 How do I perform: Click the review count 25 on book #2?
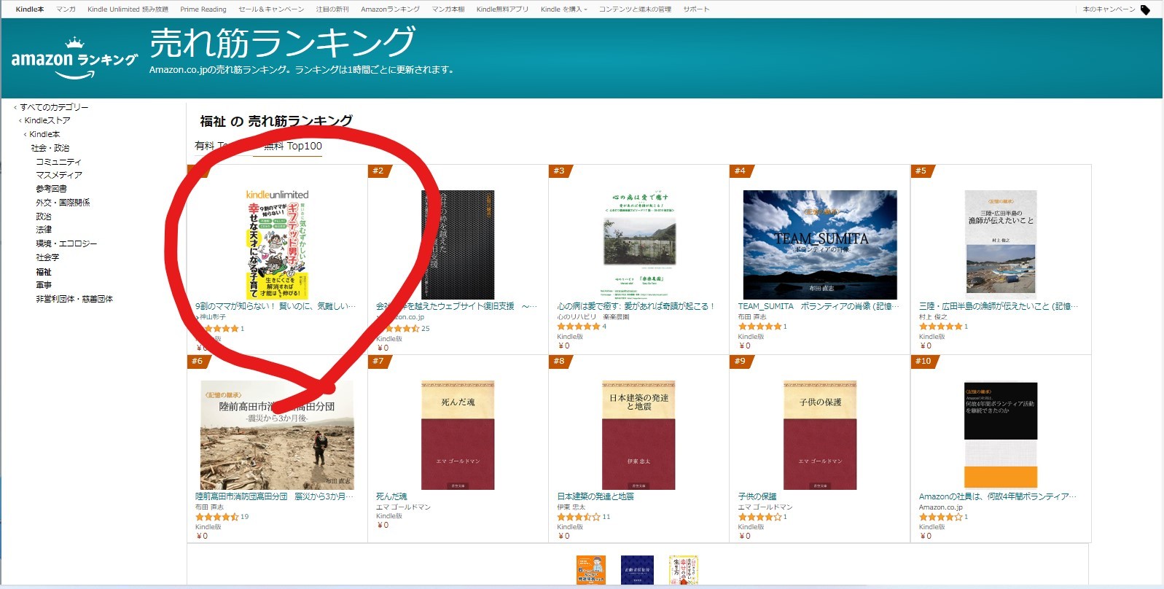[x=426, y=329]
